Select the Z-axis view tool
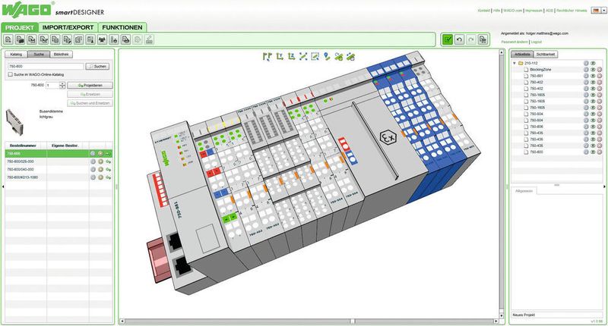 (x=292, y=56)
